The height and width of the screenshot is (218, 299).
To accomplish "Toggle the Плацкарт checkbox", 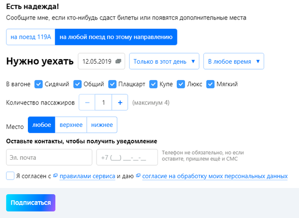I will tap(112, 84).
